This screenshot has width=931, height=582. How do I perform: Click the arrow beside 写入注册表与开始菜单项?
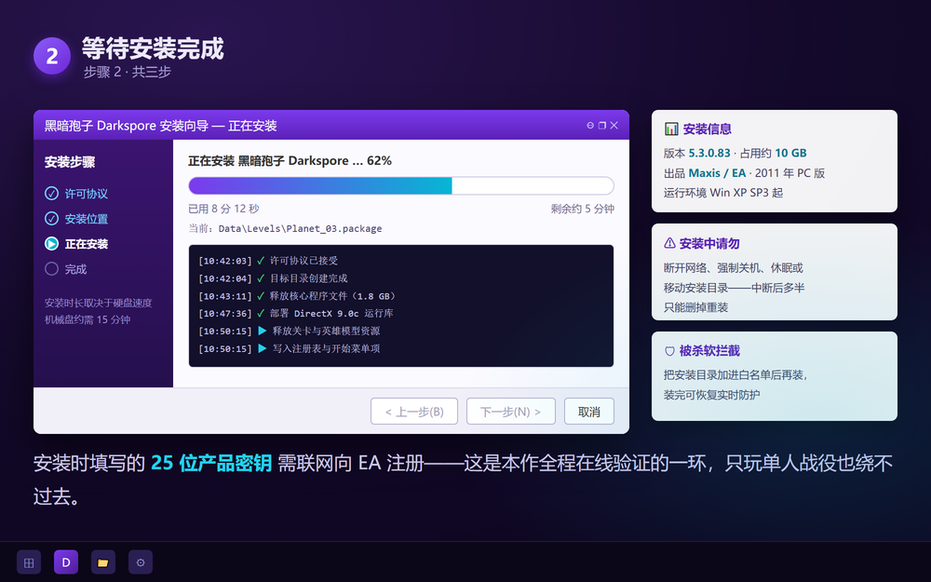tap(262, 348)
